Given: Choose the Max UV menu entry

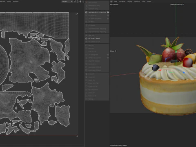Looking at the screenshot, I should [97, 36].
